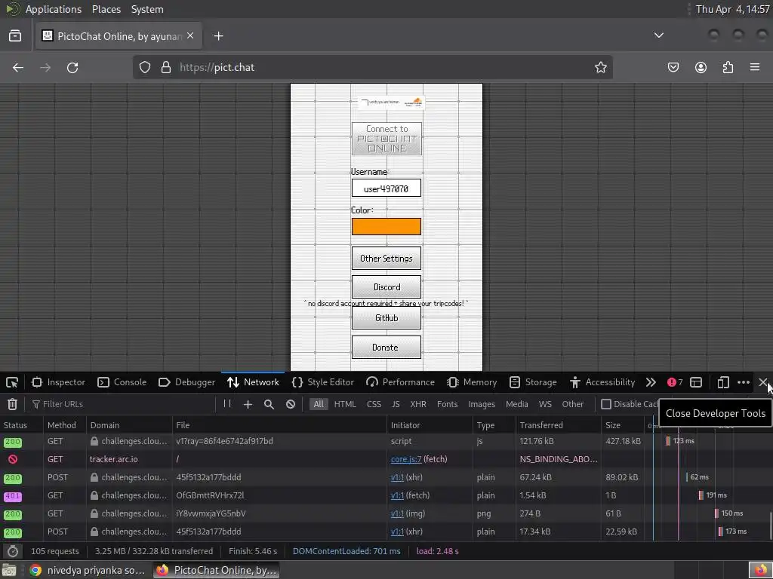Bookmark this page with star icon
773x579 pixels.
[x=600, y=67]
